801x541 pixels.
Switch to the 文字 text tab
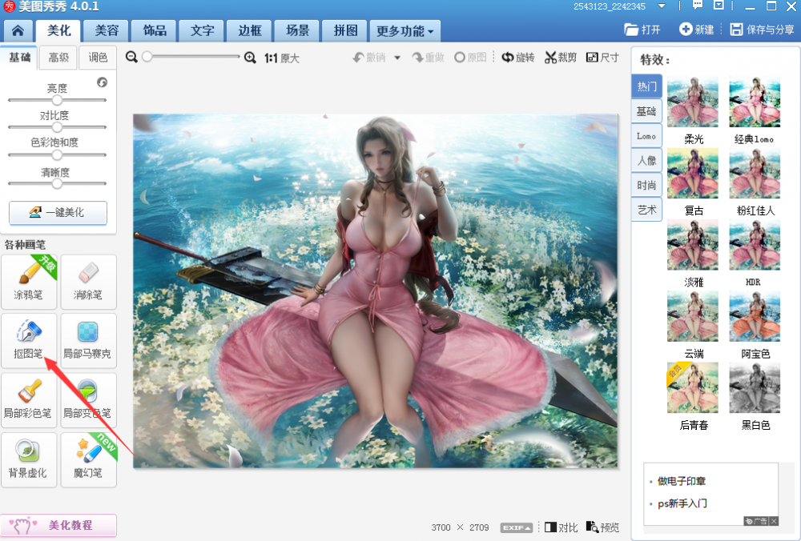tap(203, 31)
